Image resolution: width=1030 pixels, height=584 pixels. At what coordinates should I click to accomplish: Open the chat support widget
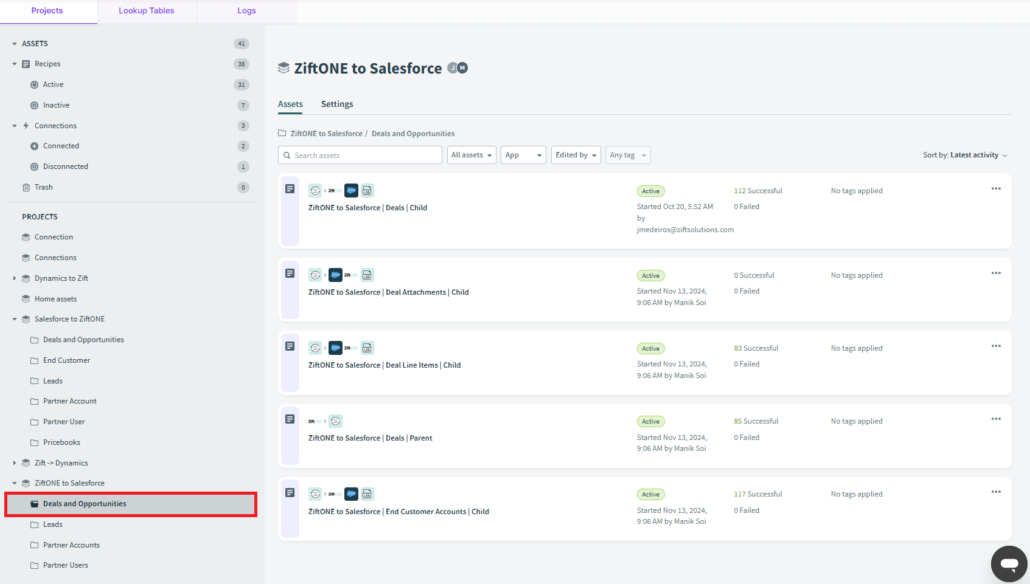[1009, 564]
